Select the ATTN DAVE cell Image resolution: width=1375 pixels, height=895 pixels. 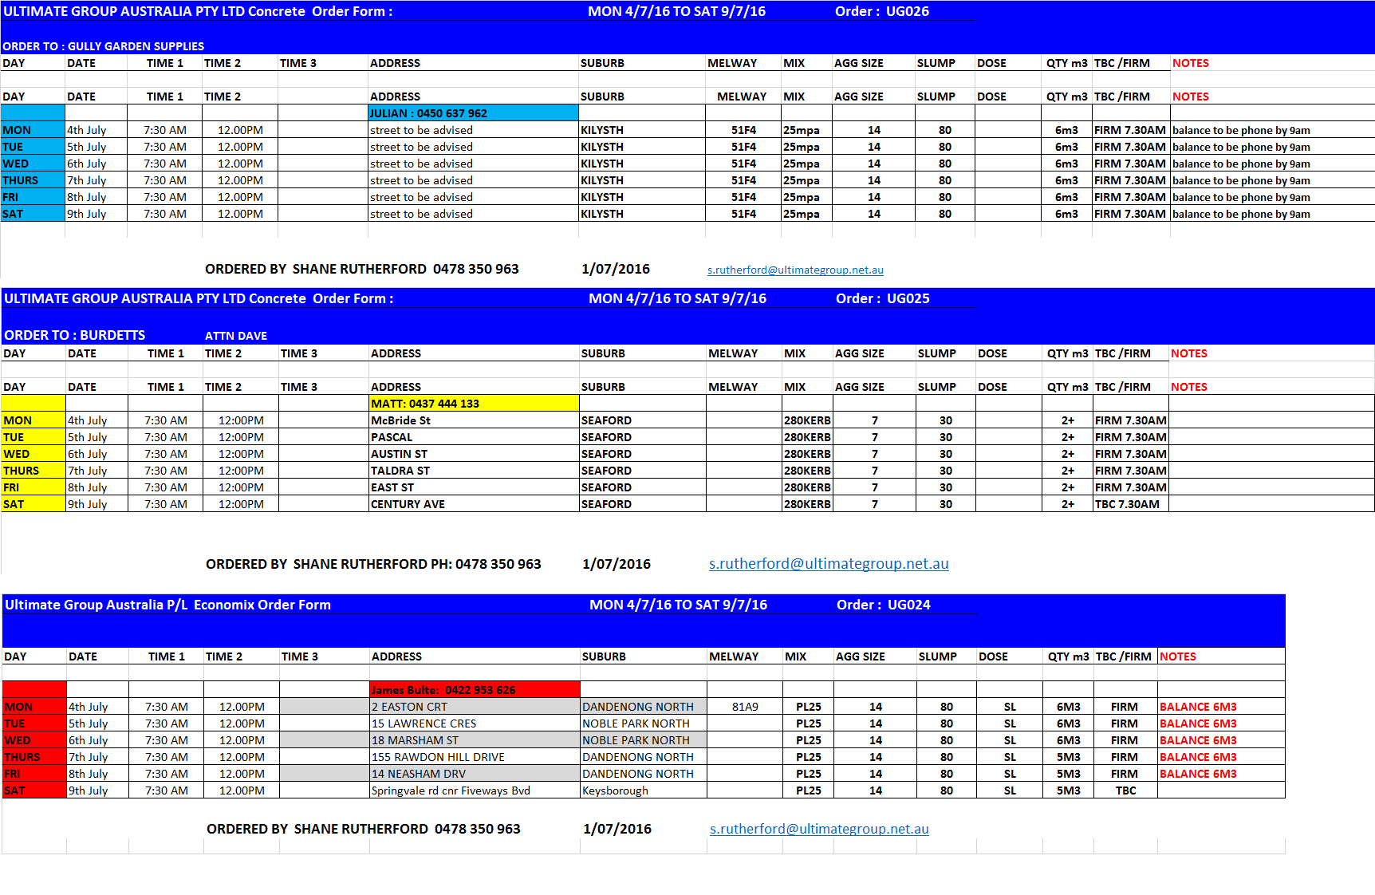235,336
